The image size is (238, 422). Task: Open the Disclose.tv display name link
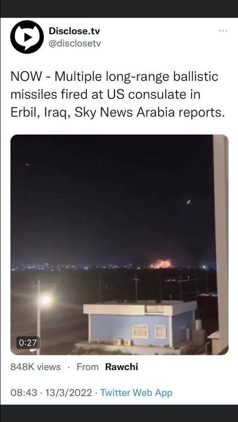point(74,31)
